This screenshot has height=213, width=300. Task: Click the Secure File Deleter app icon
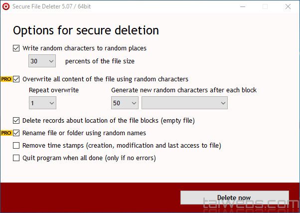pos(6,6)
